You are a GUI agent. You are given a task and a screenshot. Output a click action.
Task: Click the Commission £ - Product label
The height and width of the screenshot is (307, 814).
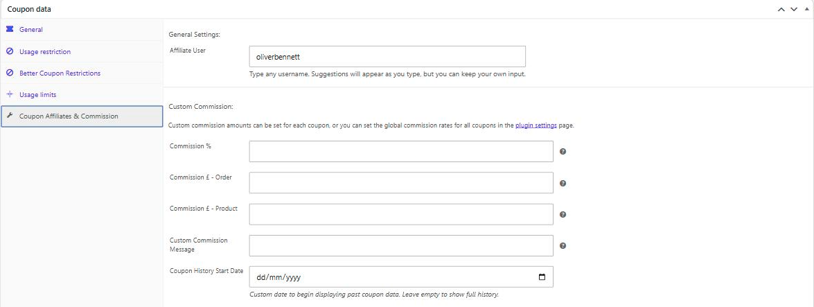click(x=204, y=209)
